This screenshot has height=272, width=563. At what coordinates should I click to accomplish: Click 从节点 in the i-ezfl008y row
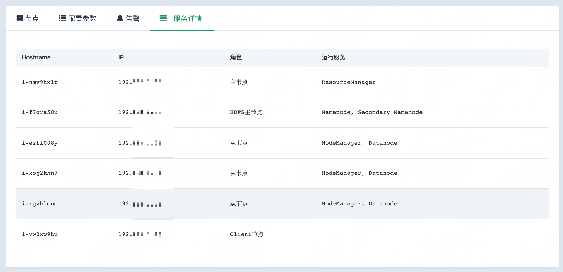239,143
